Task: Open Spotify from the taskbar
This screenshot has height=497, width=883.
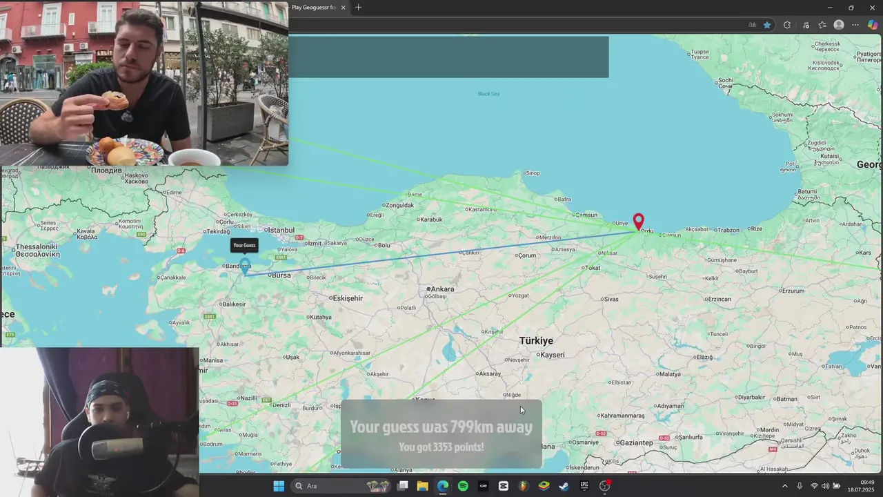Action: click(463, 486)
